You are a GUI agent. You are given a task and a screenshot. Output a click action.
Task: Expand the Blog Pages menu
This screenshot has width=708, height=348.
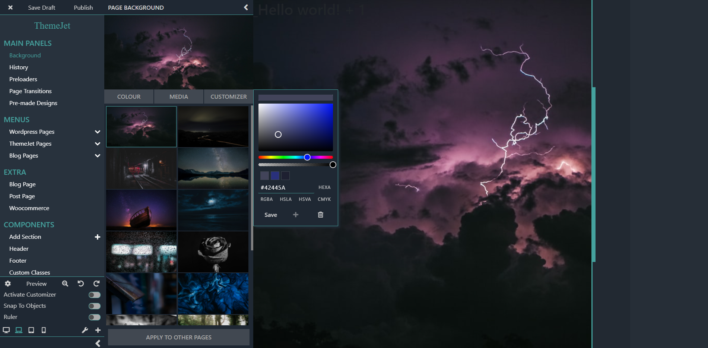[97, 156]
